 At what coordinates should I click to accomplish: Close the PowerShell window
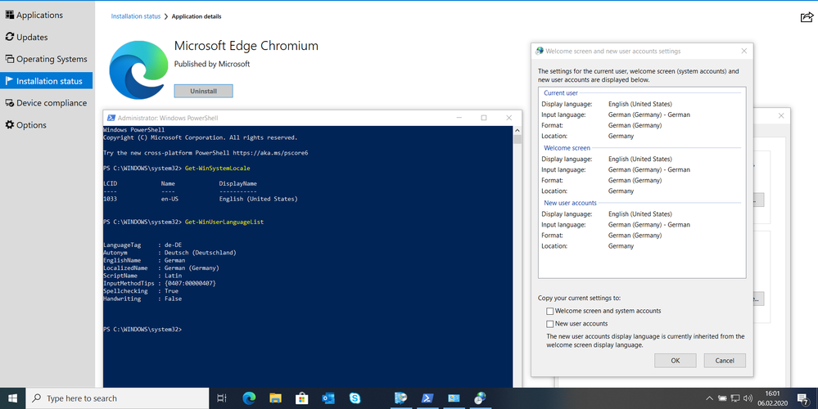click(508, 118)
